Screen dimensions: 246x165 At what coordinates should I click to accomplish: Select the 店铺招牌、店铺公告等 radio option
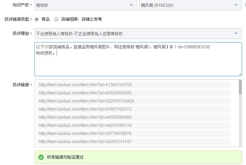tap(56, 19)
